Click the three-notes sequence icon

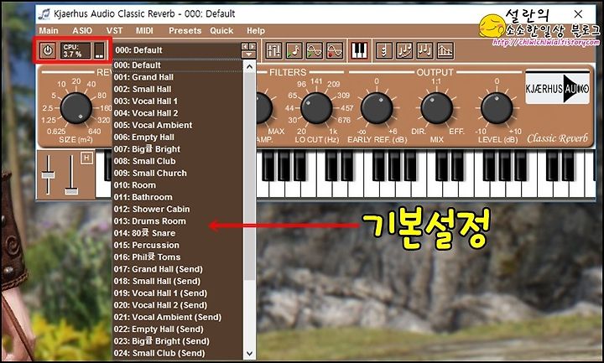(x=424, y=50)
